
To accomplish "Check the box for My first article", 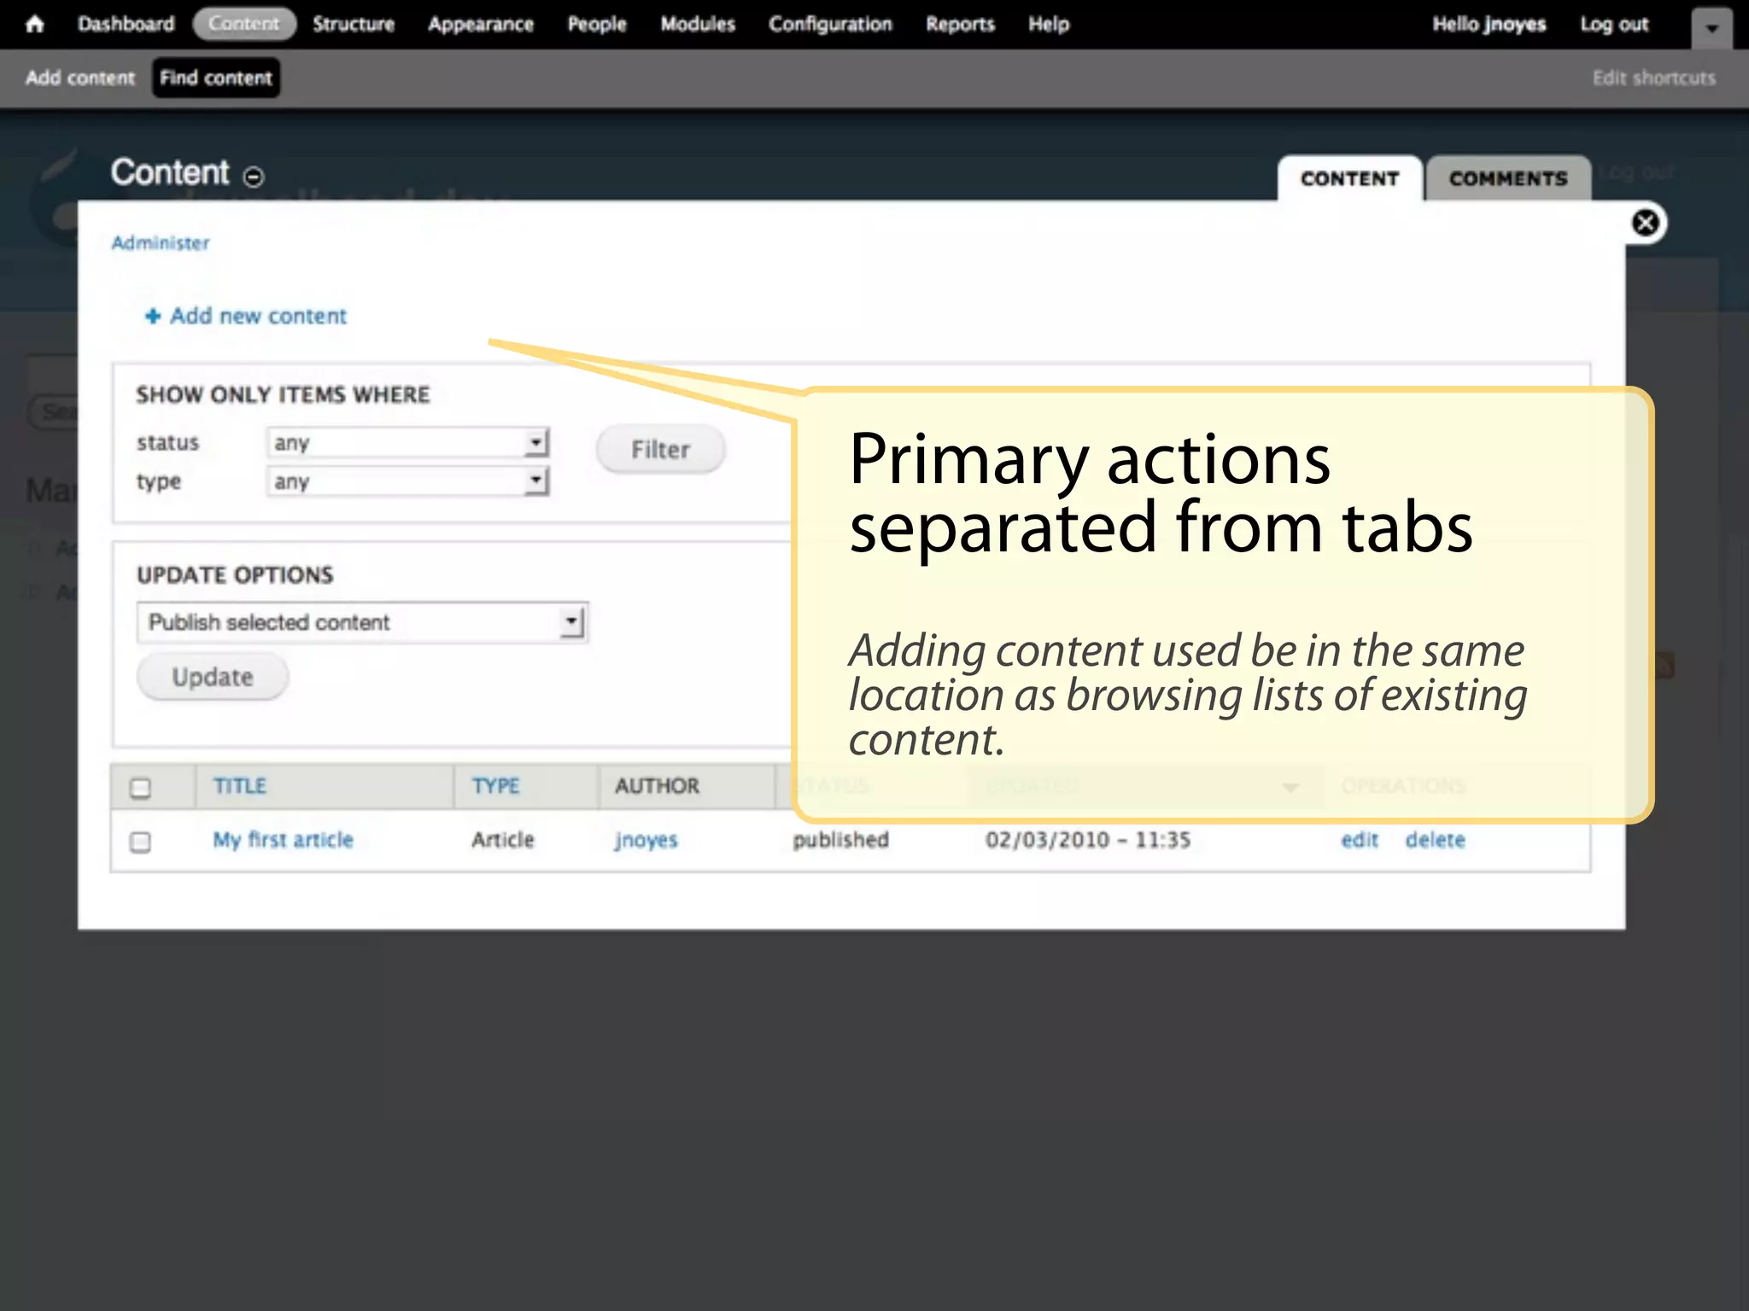I will click(141, 842).
